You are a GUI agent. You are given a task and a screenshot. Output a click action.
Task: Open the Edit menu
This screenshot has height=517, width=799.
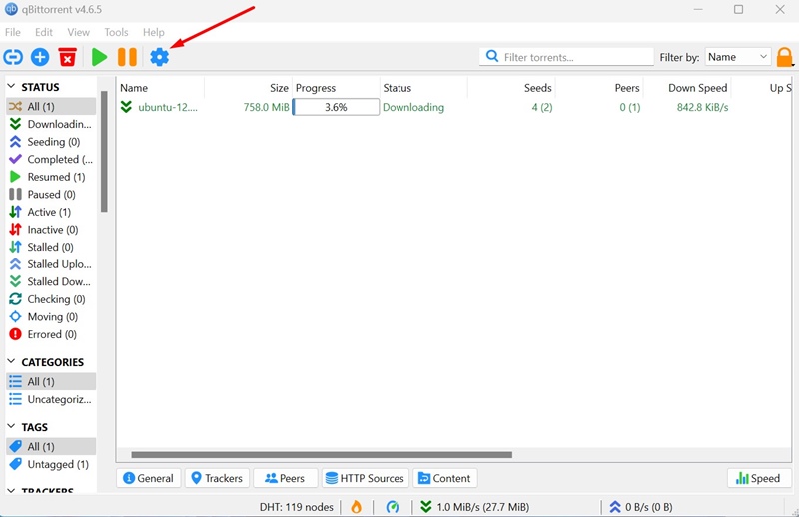point(44,32)
